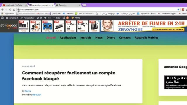Open the Banggood product priced €339.17
Image resolution: width=187 pixels, height=105 pixels.
point(35,26)
